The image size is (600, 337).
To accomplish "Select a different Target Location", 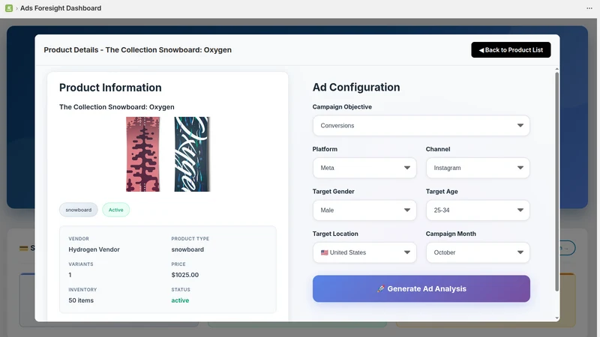I will point(364,252).
